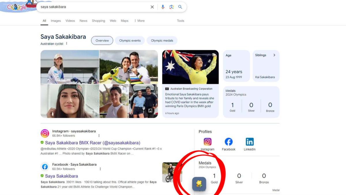Select the Olympic medals chip

[162, 40]
